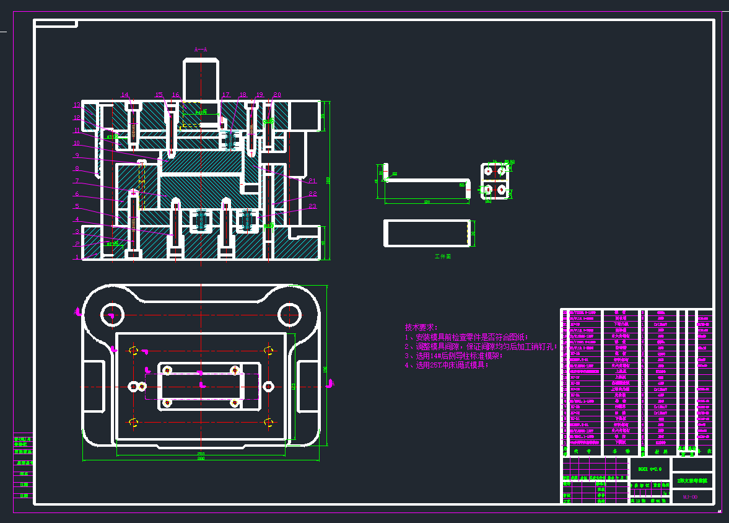729x523 pixels.
Task: Click part callout number 11
Action: (77, 130)
